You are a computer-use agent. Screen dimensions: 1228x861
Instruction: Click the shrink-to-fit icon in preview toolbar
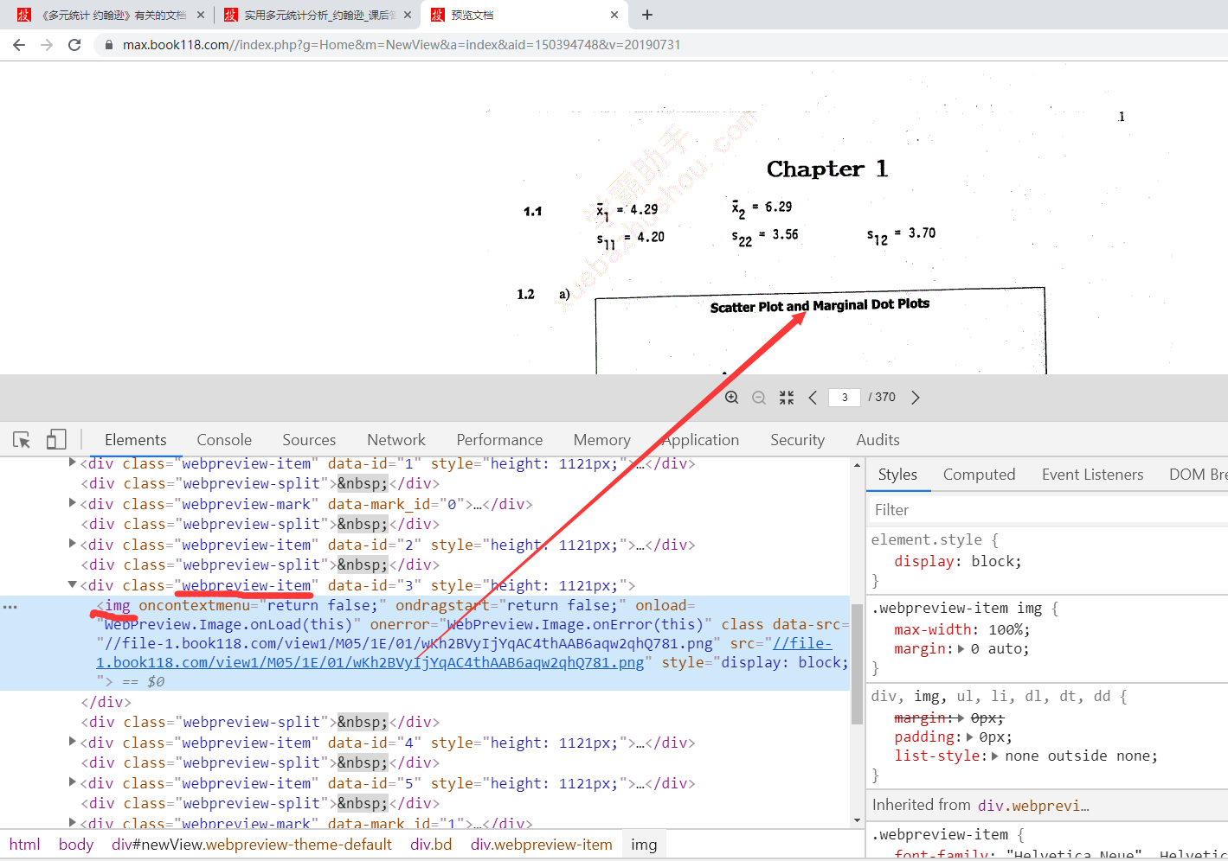[786, 397]
